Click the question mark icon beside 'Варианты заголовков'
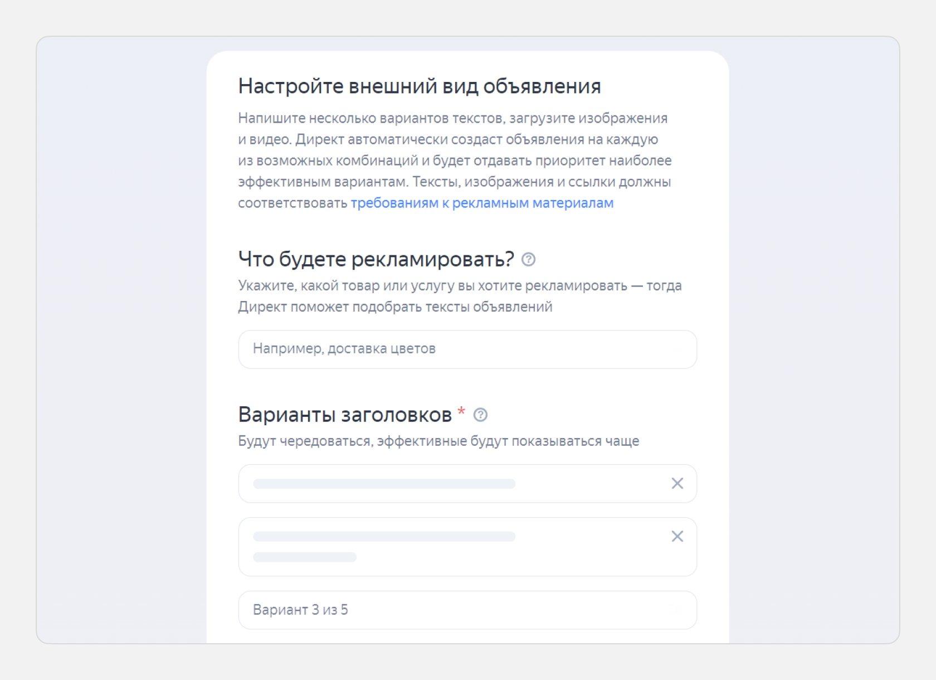Image resolution: width=936 pixels, height=680 pixels. pyautogui.click(x=481, y=414)
